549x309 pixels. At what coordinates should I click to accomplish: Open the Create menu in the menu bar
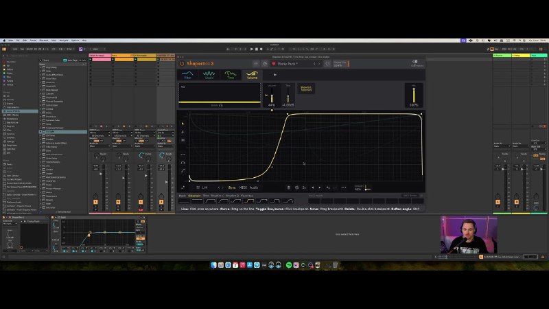(x=33, y=41)
